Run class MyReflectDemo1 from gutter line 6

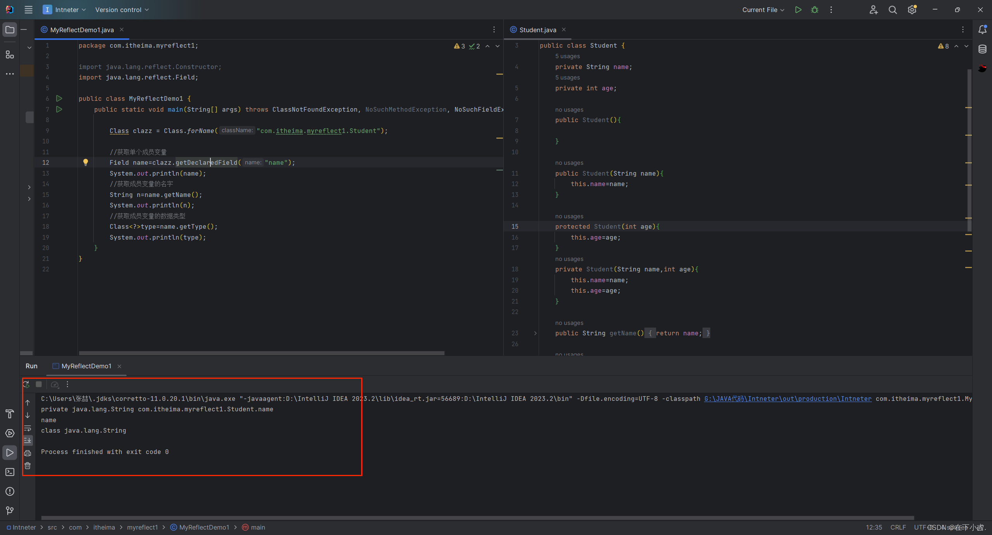(x=59, y=98)
